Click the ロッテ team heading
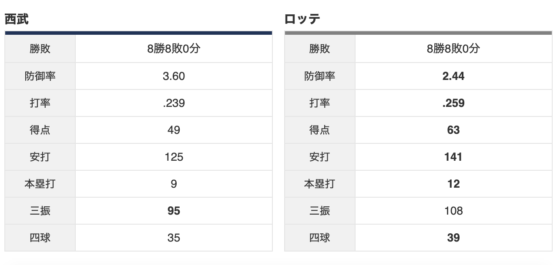 point(302,20)
